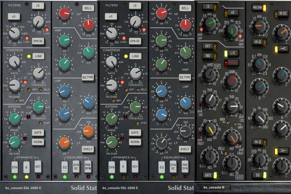Click the DYN routing button on SSL 4000 G
The width and height of the screenshot is (291, 194).
15,167
